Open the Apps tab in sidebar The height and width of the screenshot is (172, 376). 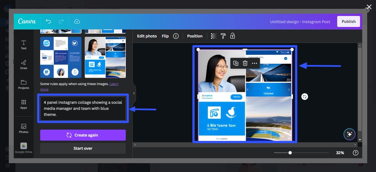click(24, 104)
